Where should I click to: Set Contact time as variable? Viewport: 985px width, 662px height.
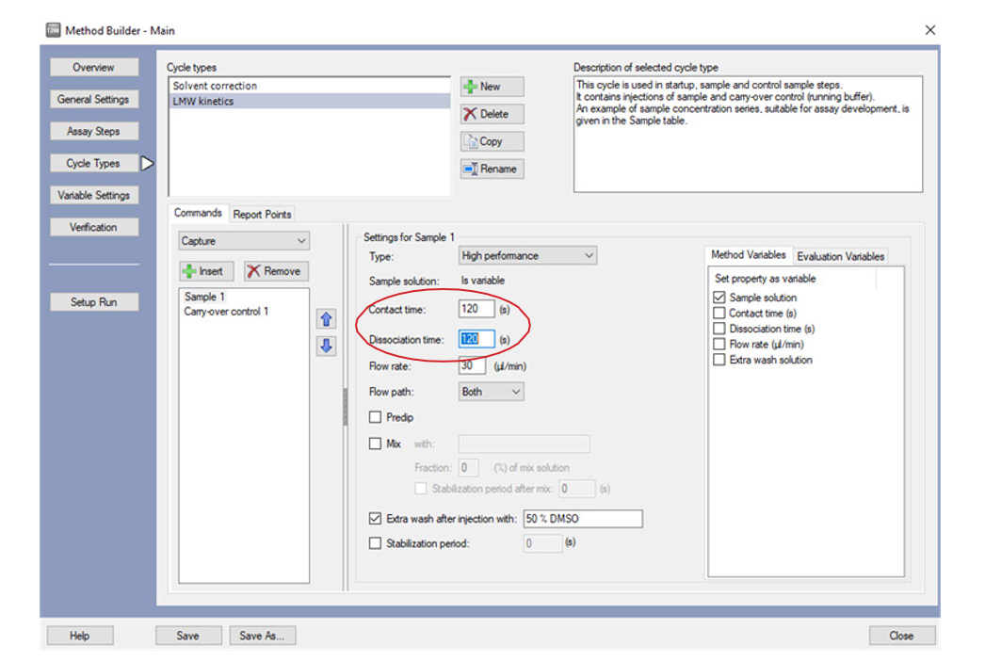click(720, 314)
